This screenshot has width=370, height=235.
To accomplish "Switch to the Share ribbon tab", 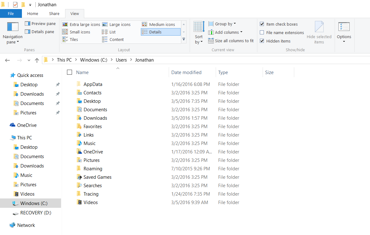I will click(x=54, y=14).
